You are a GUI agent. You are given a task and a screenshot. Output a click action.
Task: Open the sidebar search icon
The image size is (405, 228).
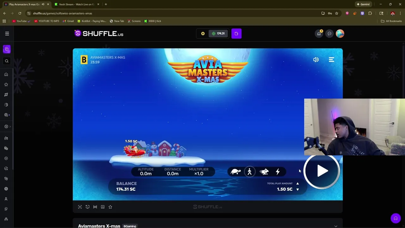click(7, 61)
